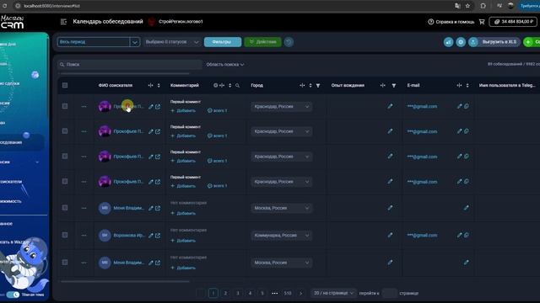
Task: Tick the checkbox in the last table row
Action: point(65,263)
